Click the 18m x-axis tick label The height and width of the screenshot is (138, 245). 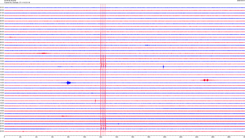click(149, 137)
